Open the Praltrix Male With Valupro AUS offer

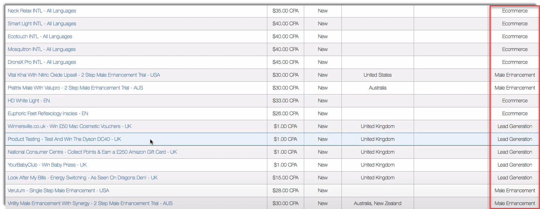(76, 88)
